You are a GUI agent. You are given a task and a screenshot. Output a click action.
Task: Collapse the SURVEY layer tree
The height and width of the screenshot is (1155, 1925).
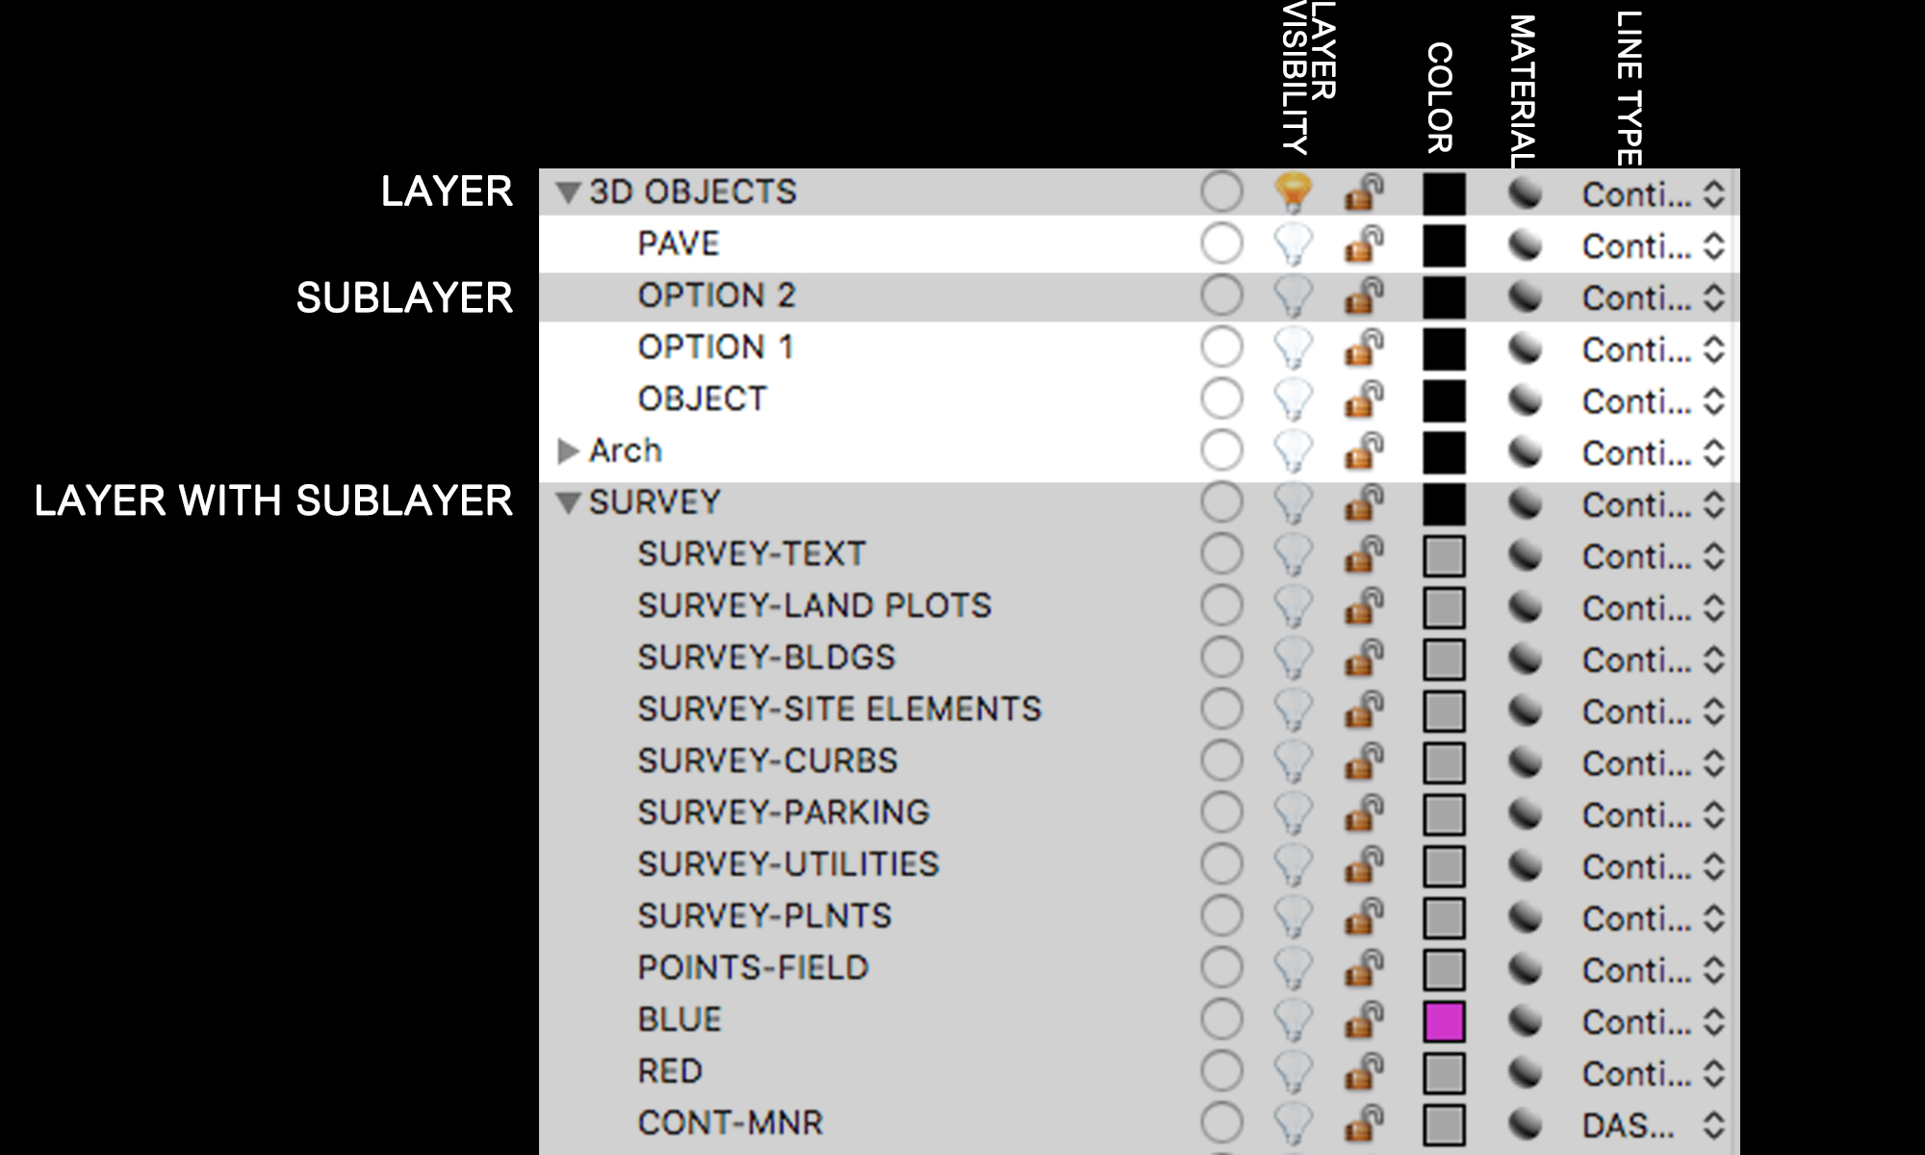click(569, 503)
